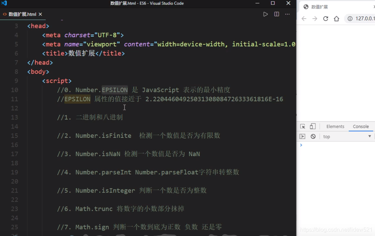Click the <head> opening tag on line 3
The height and width of the screenshot is (236, 375).
pos(38,26)
